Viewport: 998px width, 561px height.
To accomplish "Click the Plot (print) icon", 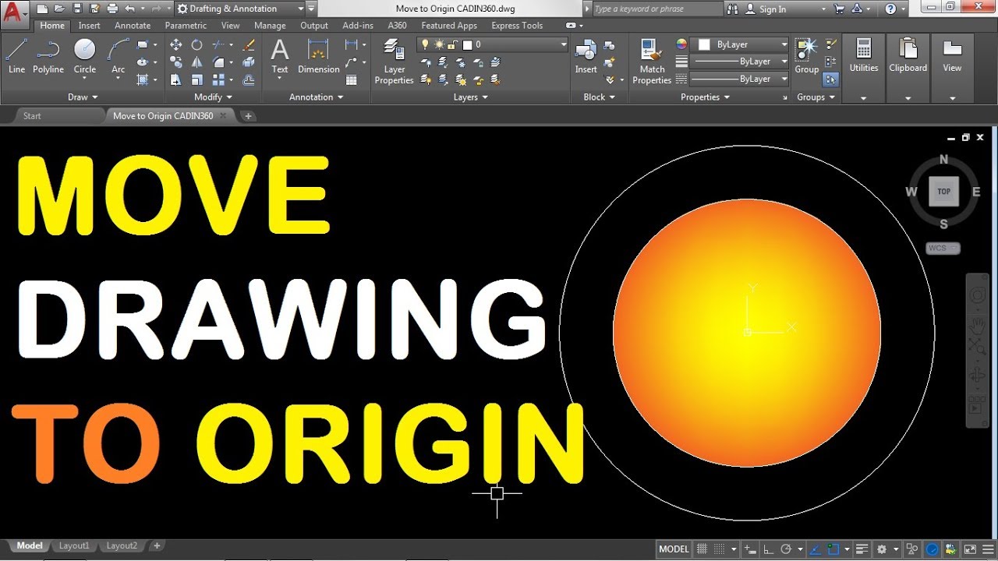I will (x=111, y=9).
